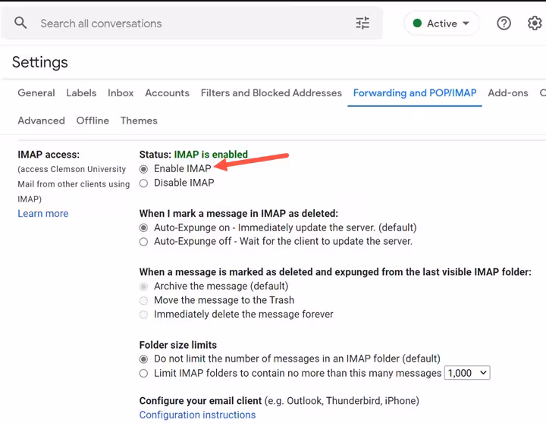546x426 pixels.
Task: Open the Help question mark icon
Action: [x=504, y=23]
